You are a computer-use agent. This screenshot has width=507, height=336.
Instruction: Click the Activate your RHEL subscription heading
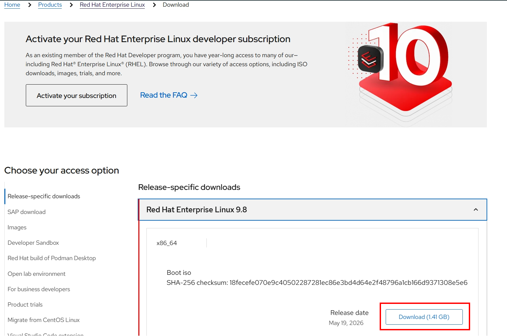pyautogui.click(x=158, y=39)
